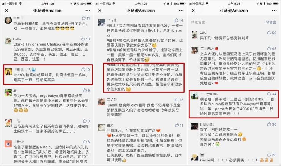Open the more options menu in middle screen
281x166 pixels.
point(181,11)
